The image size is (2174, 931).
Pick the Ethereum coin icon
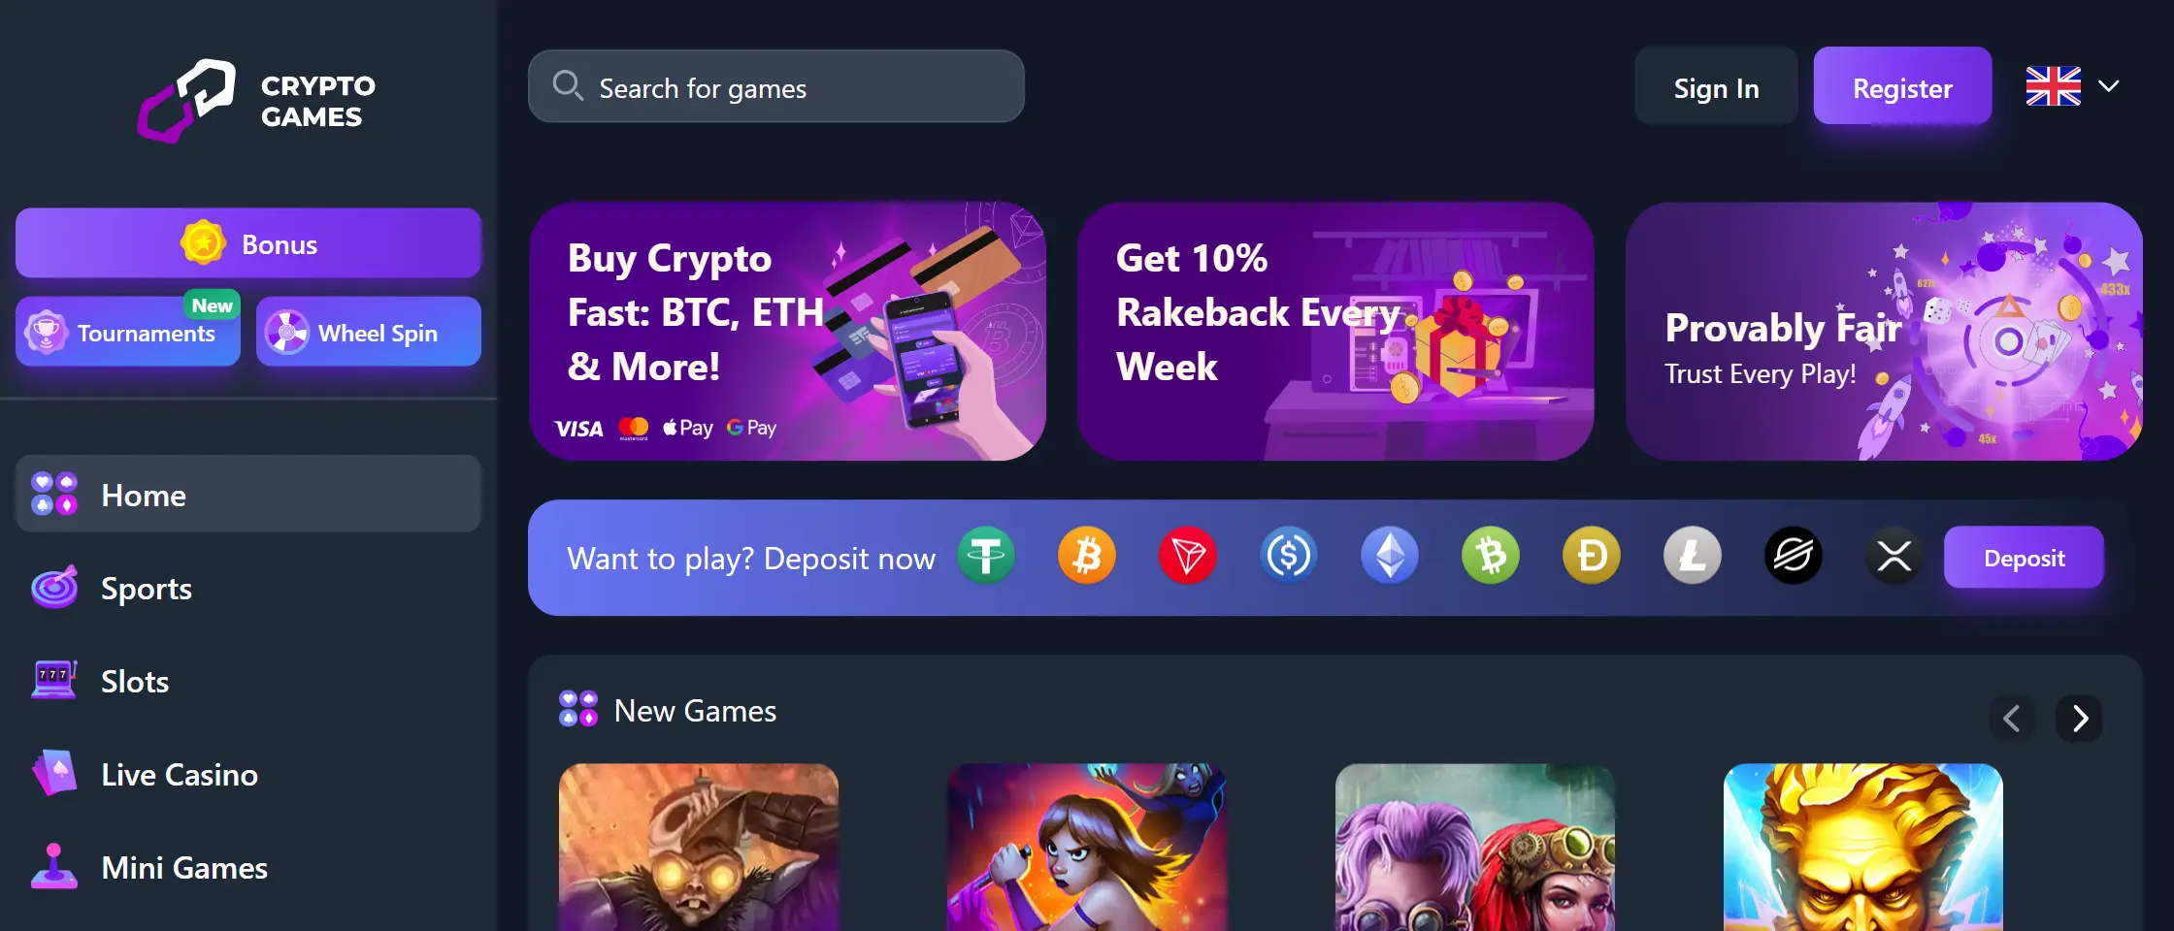(x=1390, y=556)
